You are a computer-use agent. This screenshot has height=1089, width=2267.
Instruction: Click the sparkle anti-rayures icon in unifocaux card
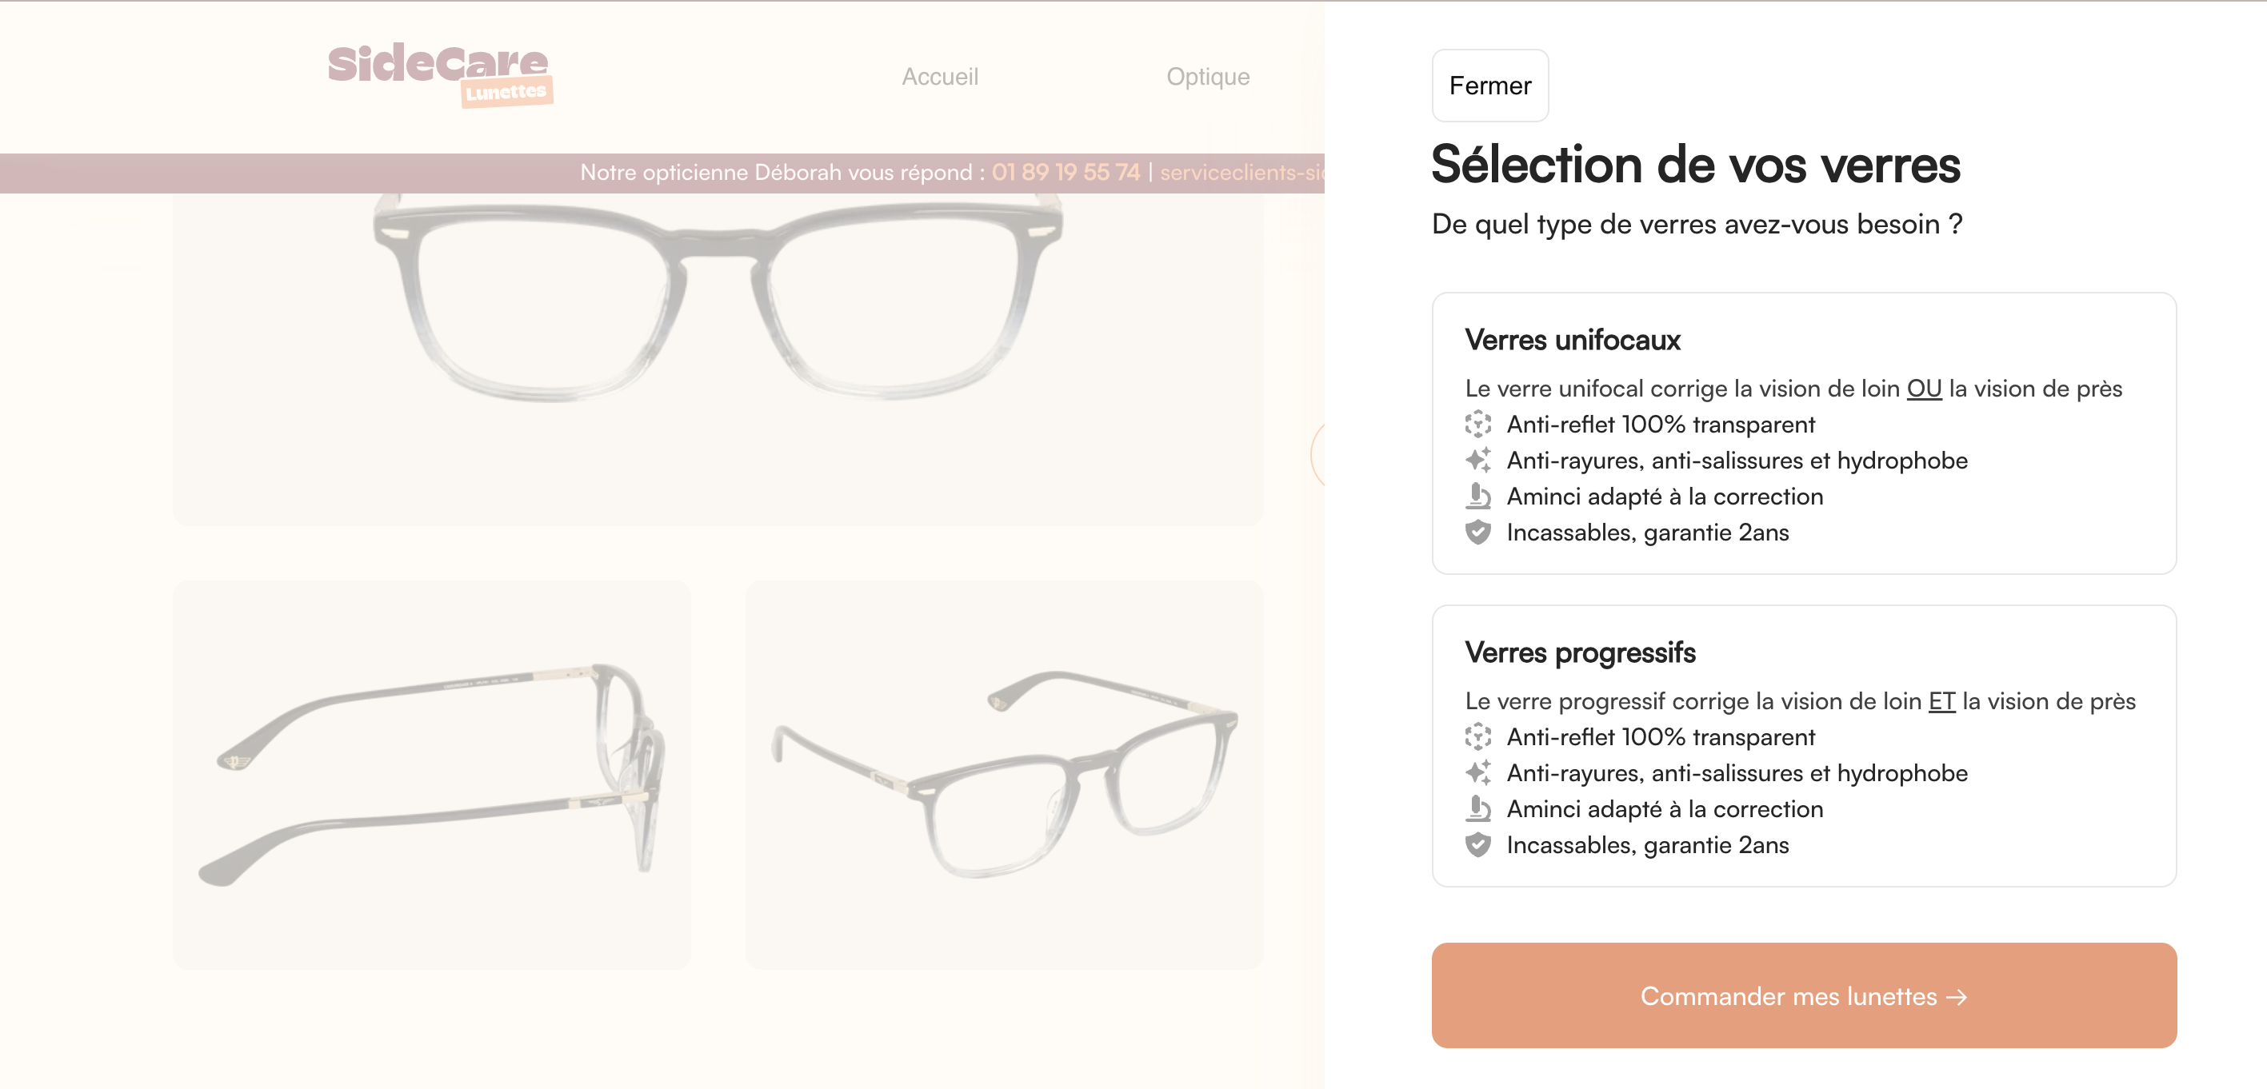click(1477, 460)
